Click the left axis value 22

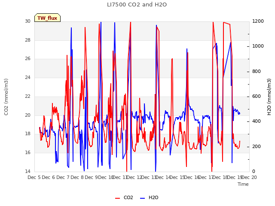tap(27, 96)
